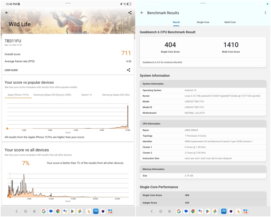Tap the back arrow in Wild Life header

click(x=7, y=13)
